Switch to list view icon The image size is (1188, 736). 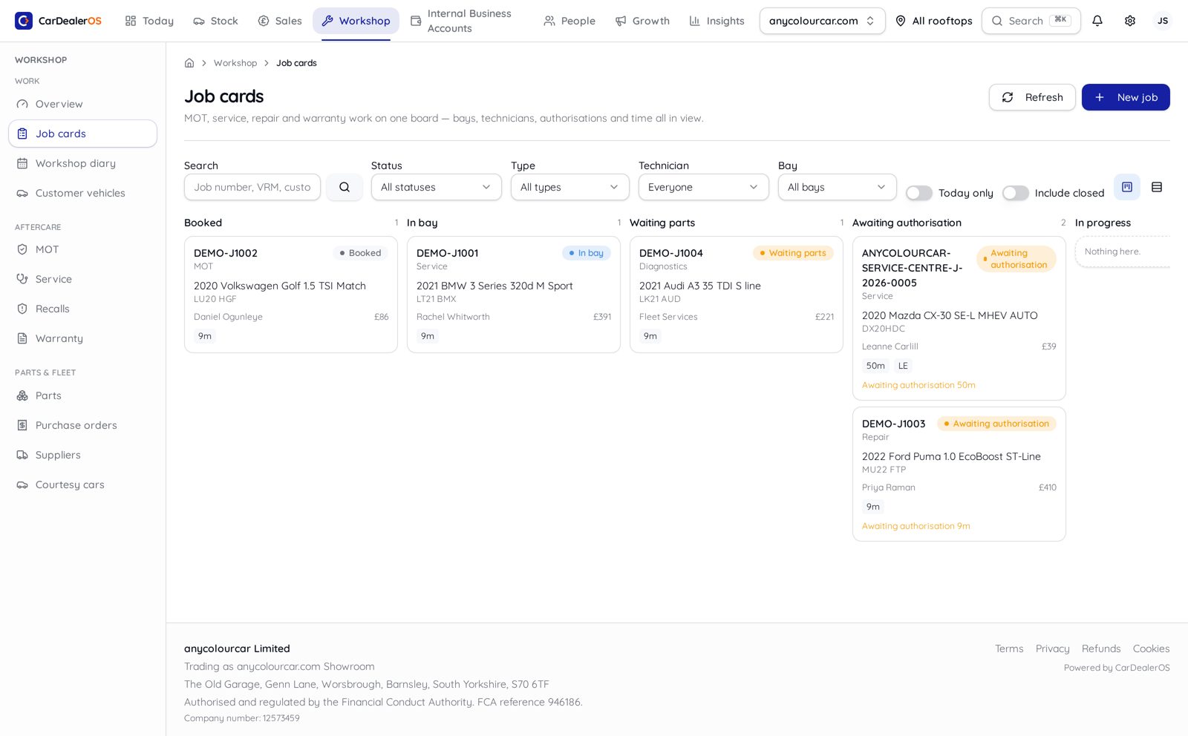pos(1157,187)
